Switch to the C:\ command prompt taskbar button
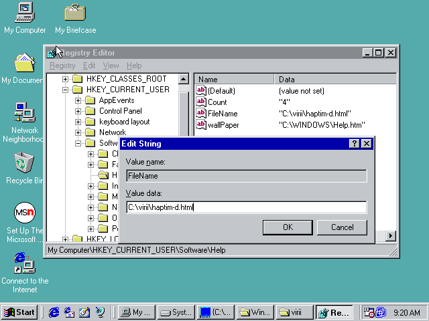429x321 pixels. click(216, 312)
